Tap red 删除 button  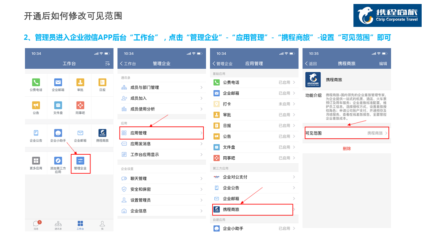tap(347, 149)
